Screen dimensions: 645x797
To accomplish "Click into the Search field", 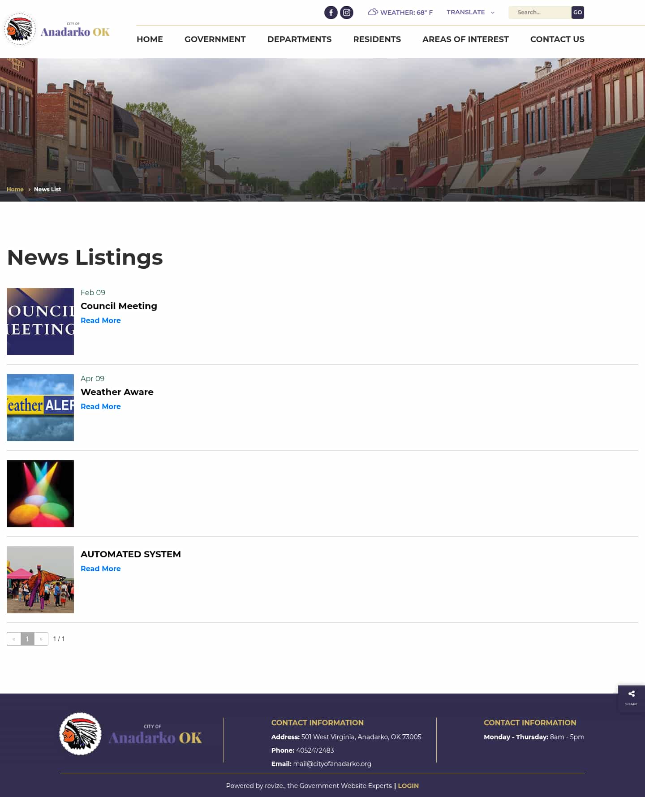I will 540,13.
